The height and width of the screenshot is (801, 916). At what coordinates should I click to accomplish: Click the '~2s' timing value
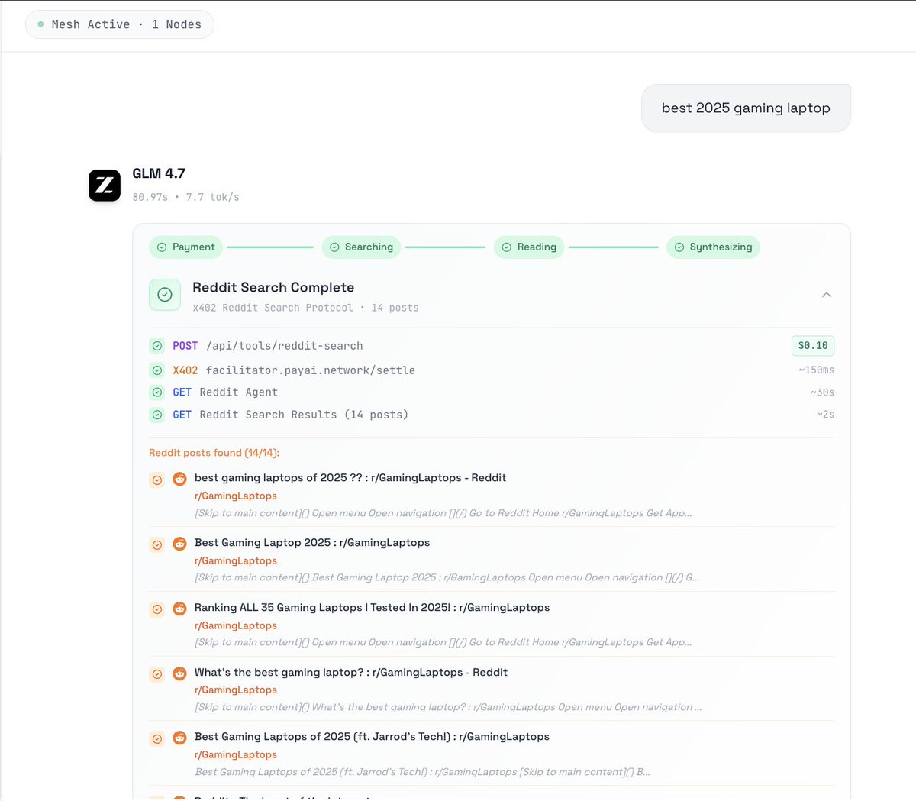(x=825, y=415)
